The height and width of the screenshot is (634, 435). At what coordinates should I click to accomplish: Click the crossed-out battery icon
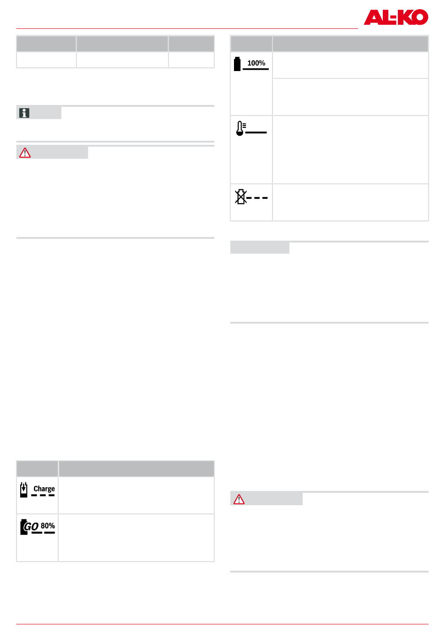tap(240, 197)
